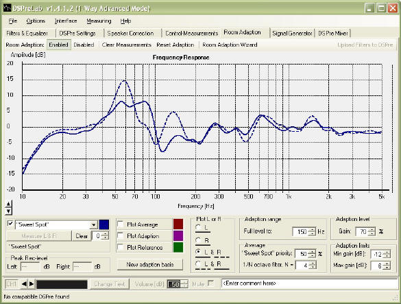
Task: Select the L only plot radio button
Action: click(x=198, y=227)
